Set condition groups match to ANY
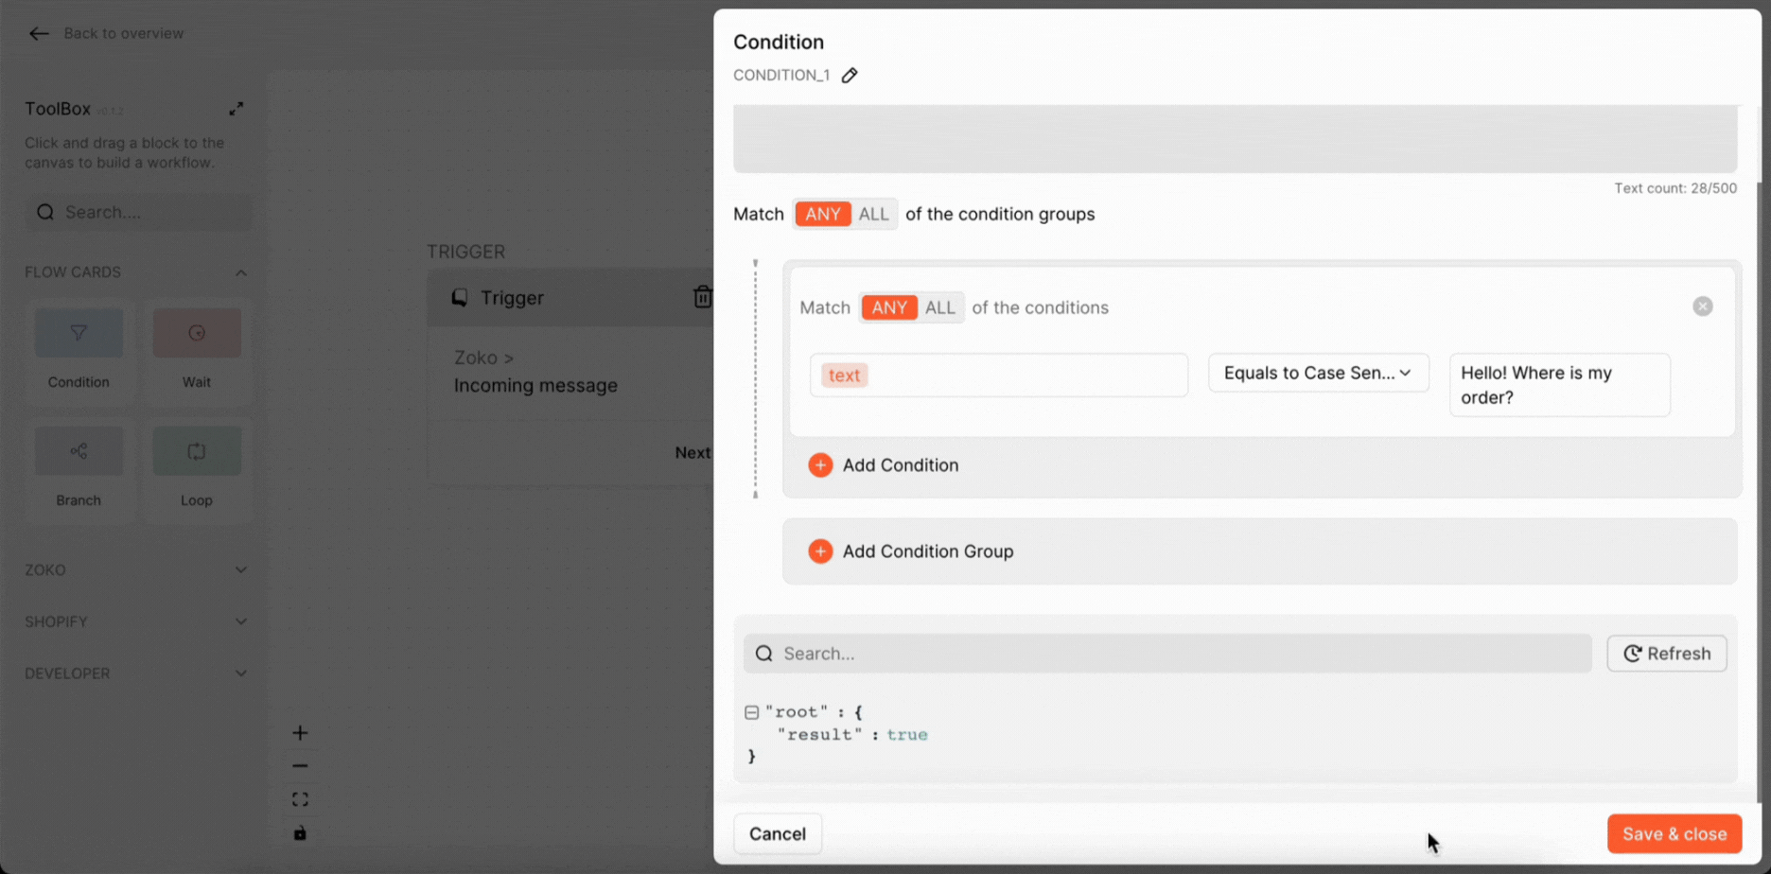The image size is (1771, 874). click(823, 214)
